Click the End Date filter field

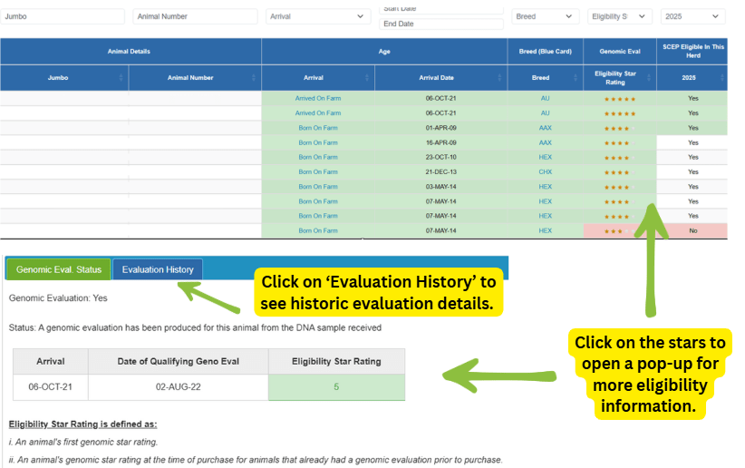tap(441, 24)
